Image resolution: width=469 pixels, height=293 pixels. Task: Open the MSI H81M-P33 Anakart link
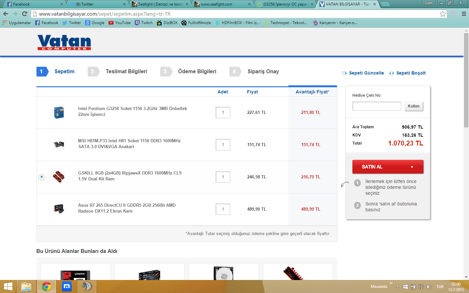[129, 144]
